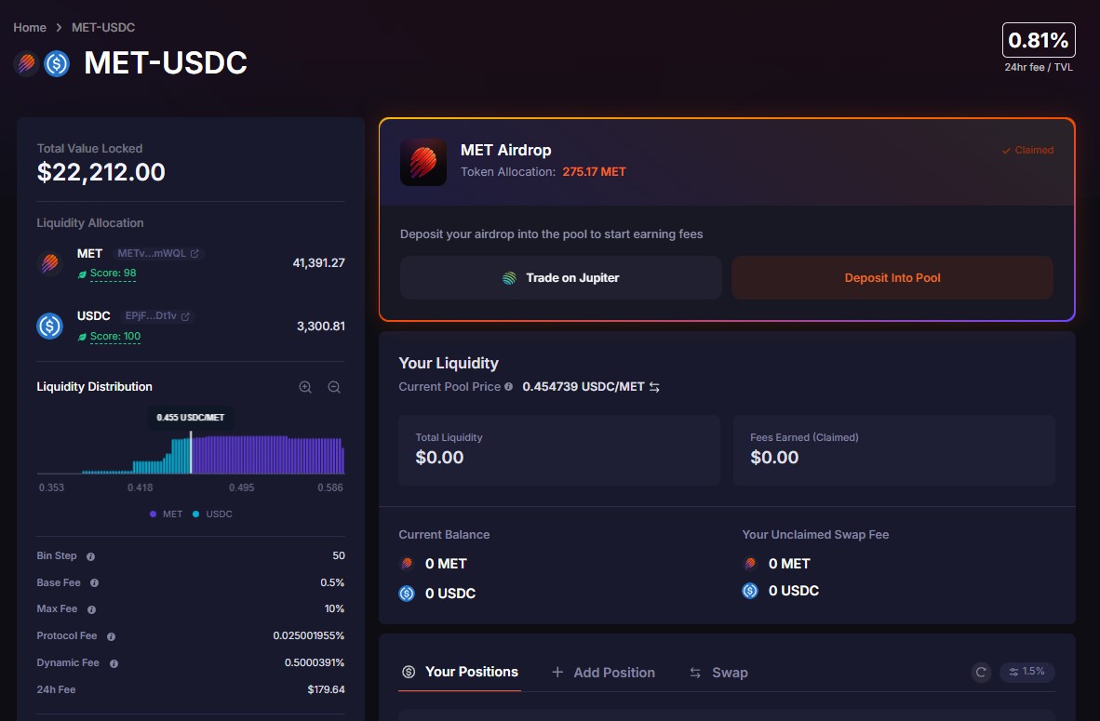Click the Bin Step info icon
This screenshot has height=721, width=1100.
(x=91, y=556)
